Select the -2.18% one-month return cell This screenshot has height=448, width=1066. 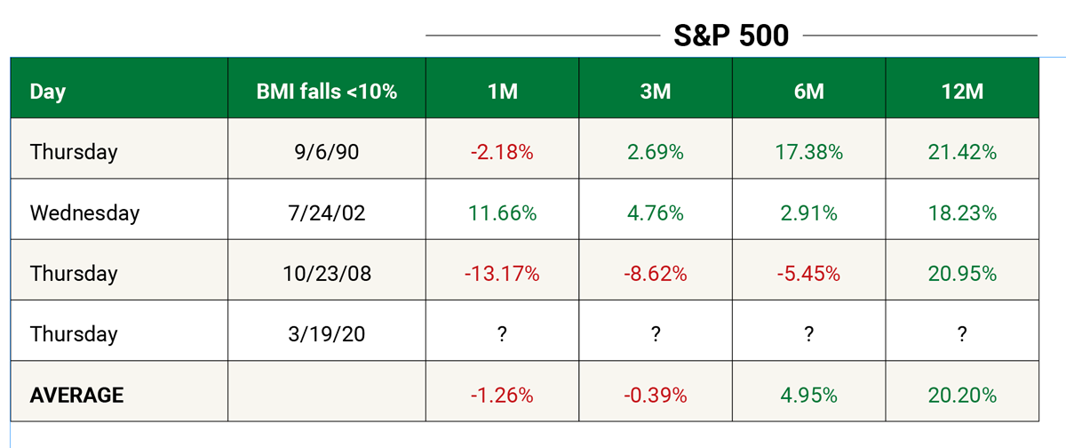[502, 152]
